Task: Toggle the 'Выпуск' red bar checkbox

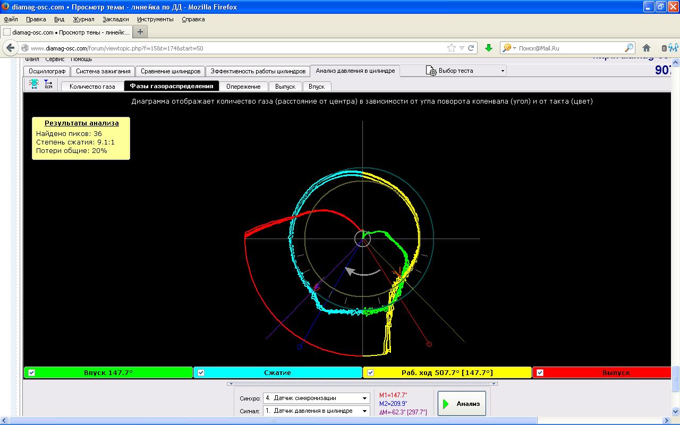Action: (540, 372)
